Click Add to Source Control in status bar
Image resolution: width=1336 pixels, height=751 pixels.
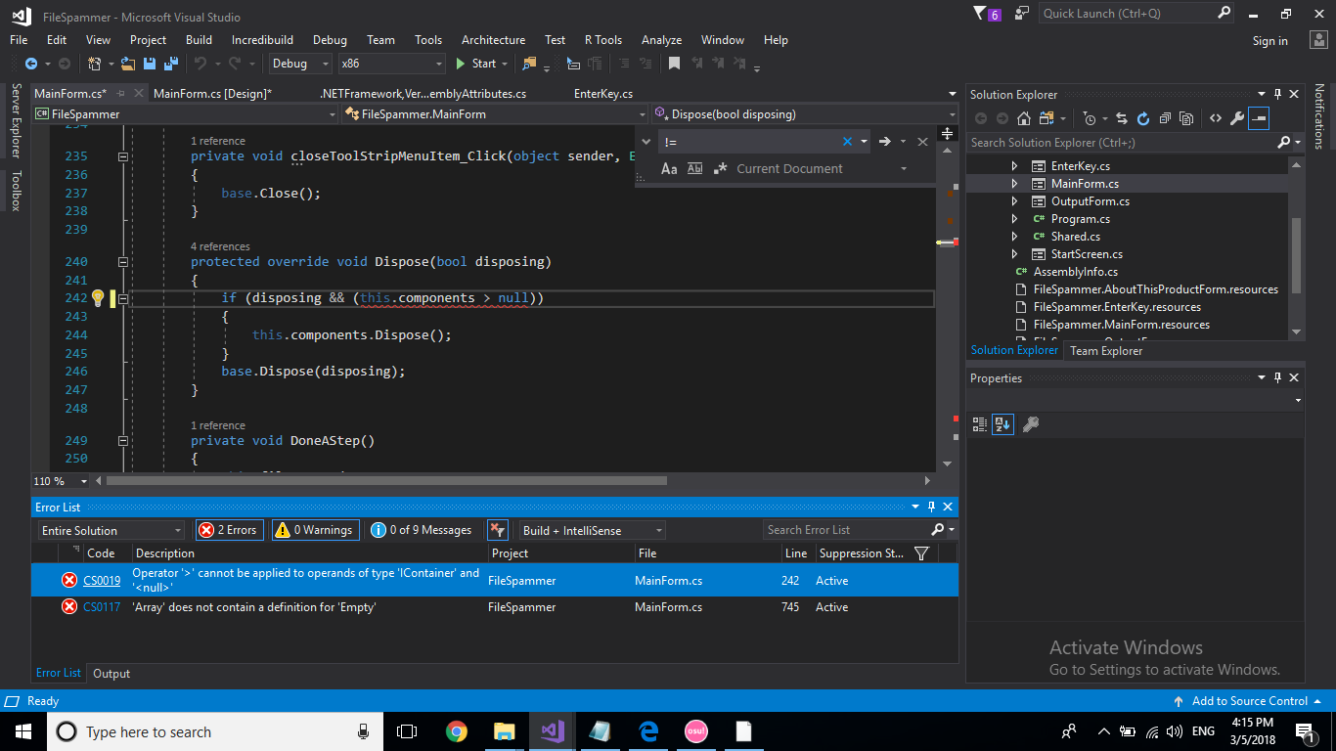pos(1250,701)
